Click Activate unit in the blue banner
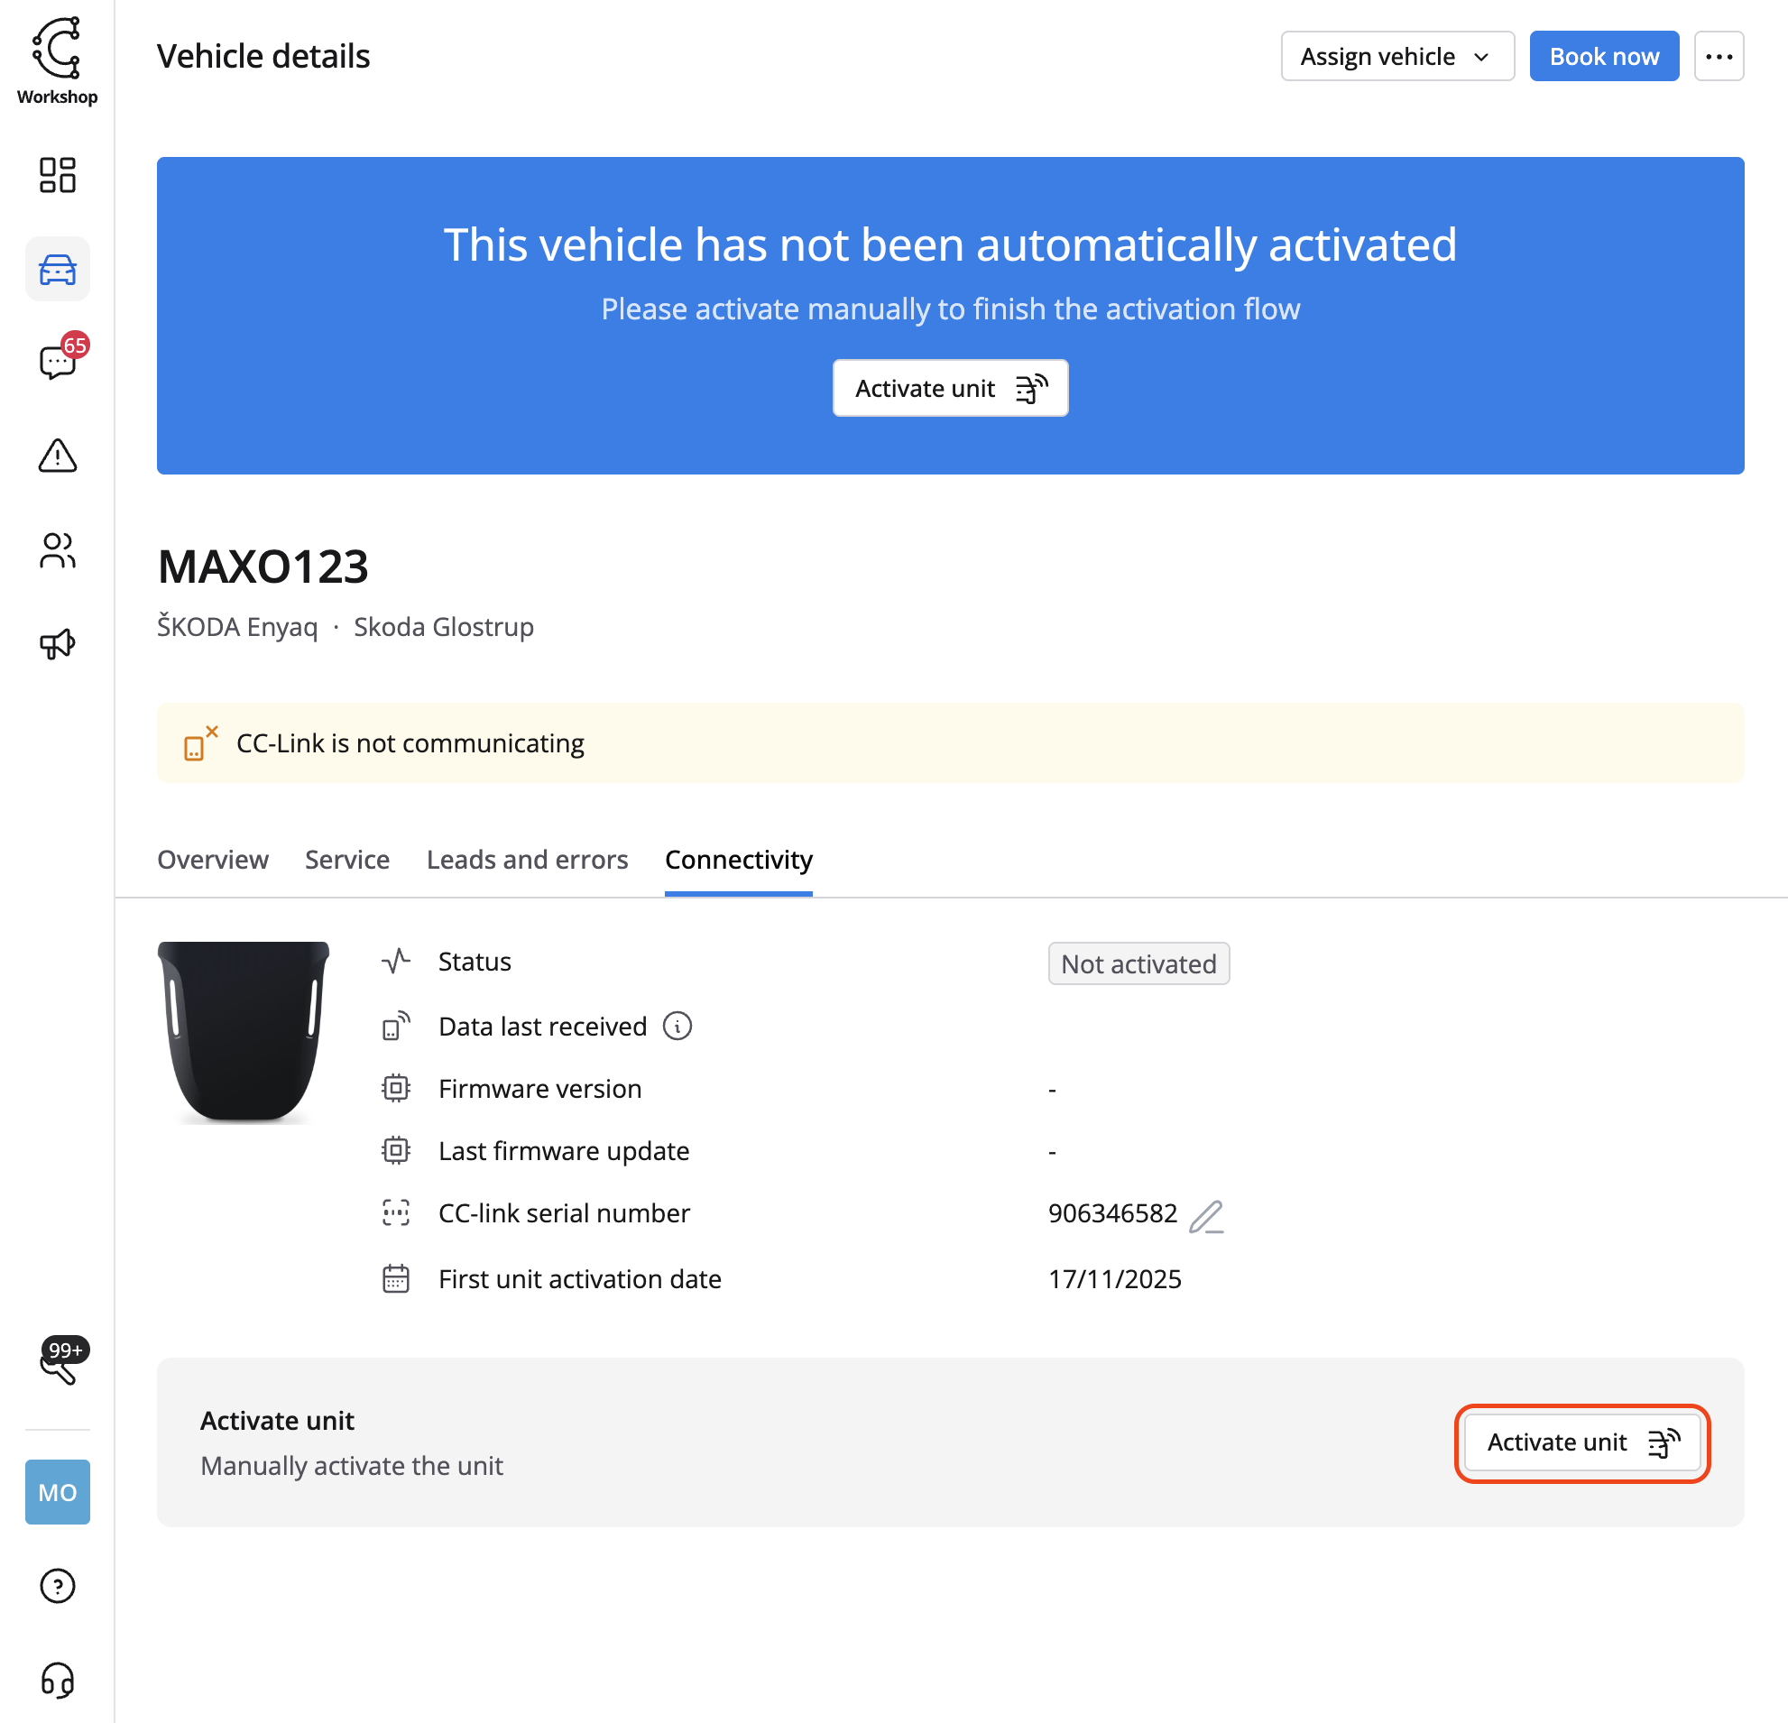Screen dimensions: 1788x1723 [x=950, y=389]
